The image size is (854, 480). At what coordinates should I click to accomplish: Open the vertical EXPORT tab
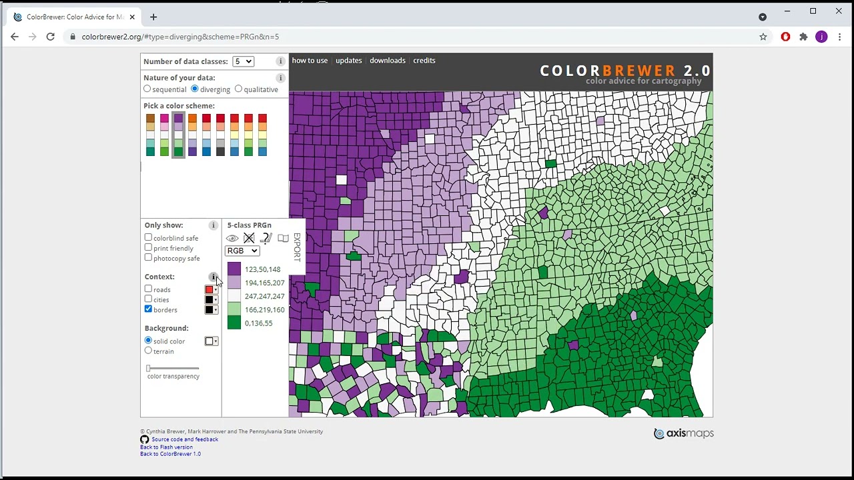pyautogui.click(x=297, y=247)
